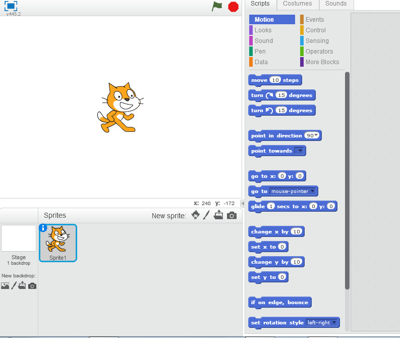Click value field in change x by block

[297, 231]
